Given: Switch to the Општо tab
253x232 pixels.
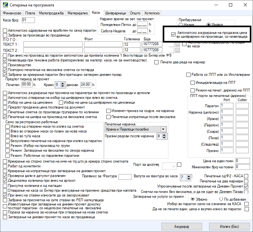Looking at the screenshot, I should (x=135, y=13).
